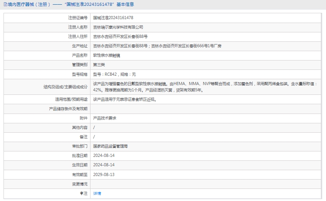This screenshot has height=201, width=326.
Task: Click the 生效日期 row date value
Action: coord(104,165)
